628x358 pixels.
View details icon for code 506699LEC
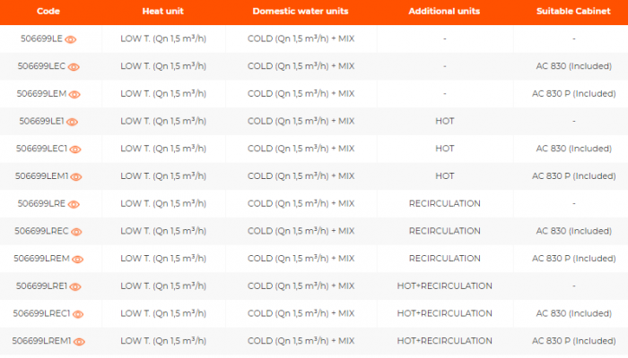(x=74, y=67)
